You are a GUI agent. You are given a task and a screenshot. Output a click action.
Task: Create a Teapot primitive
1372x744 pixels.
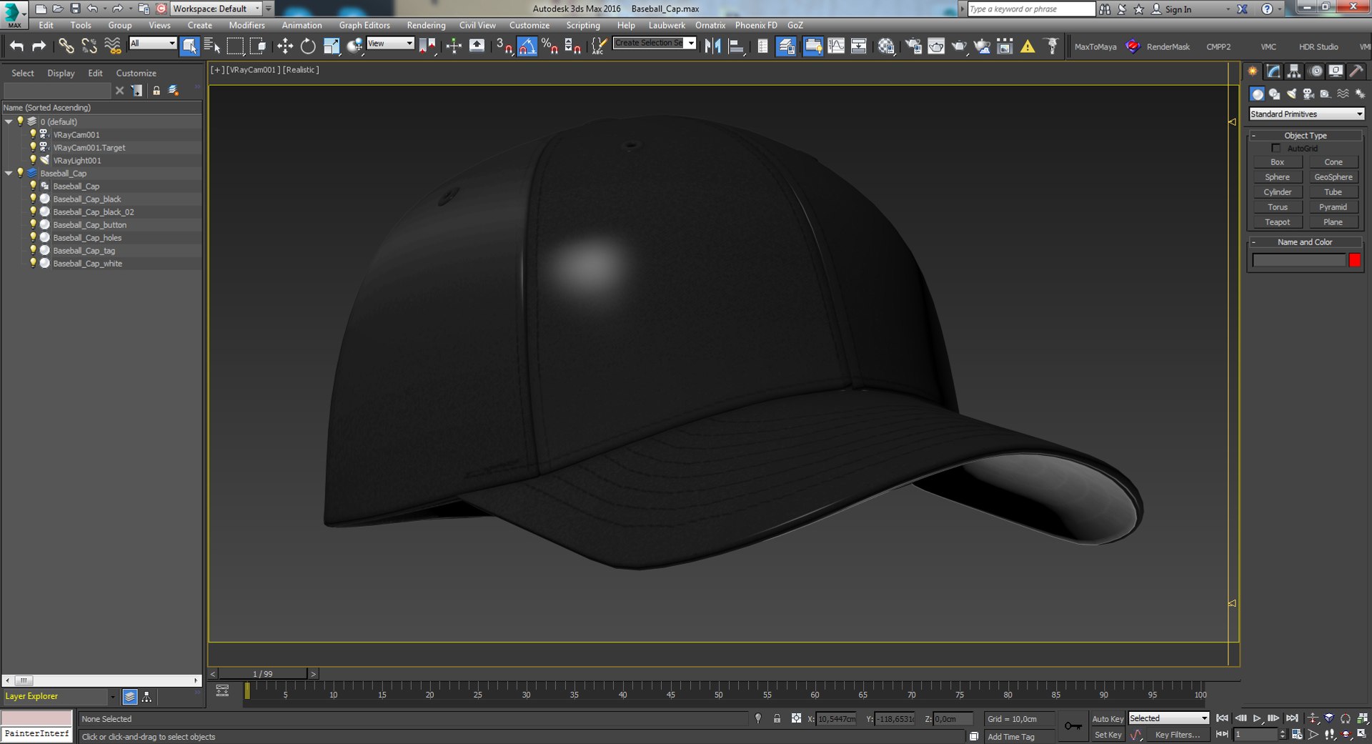click(x=1277, y=222)
